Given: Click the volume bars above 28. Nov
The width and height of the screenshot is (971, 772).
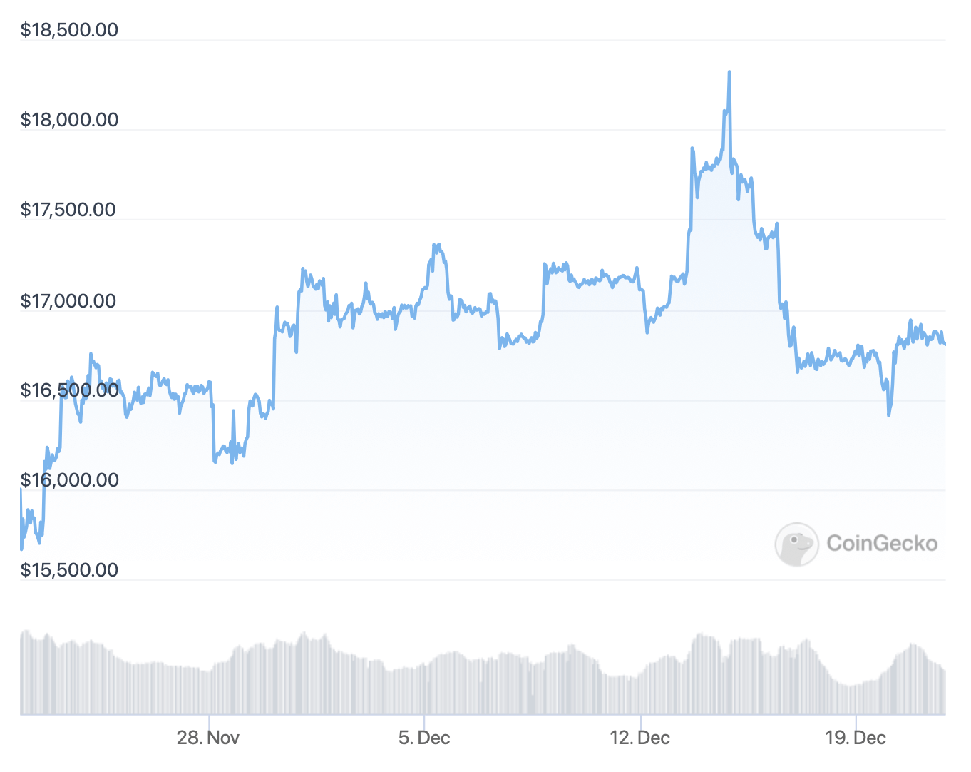Looking at the screenshot, I should click(208, 691).
